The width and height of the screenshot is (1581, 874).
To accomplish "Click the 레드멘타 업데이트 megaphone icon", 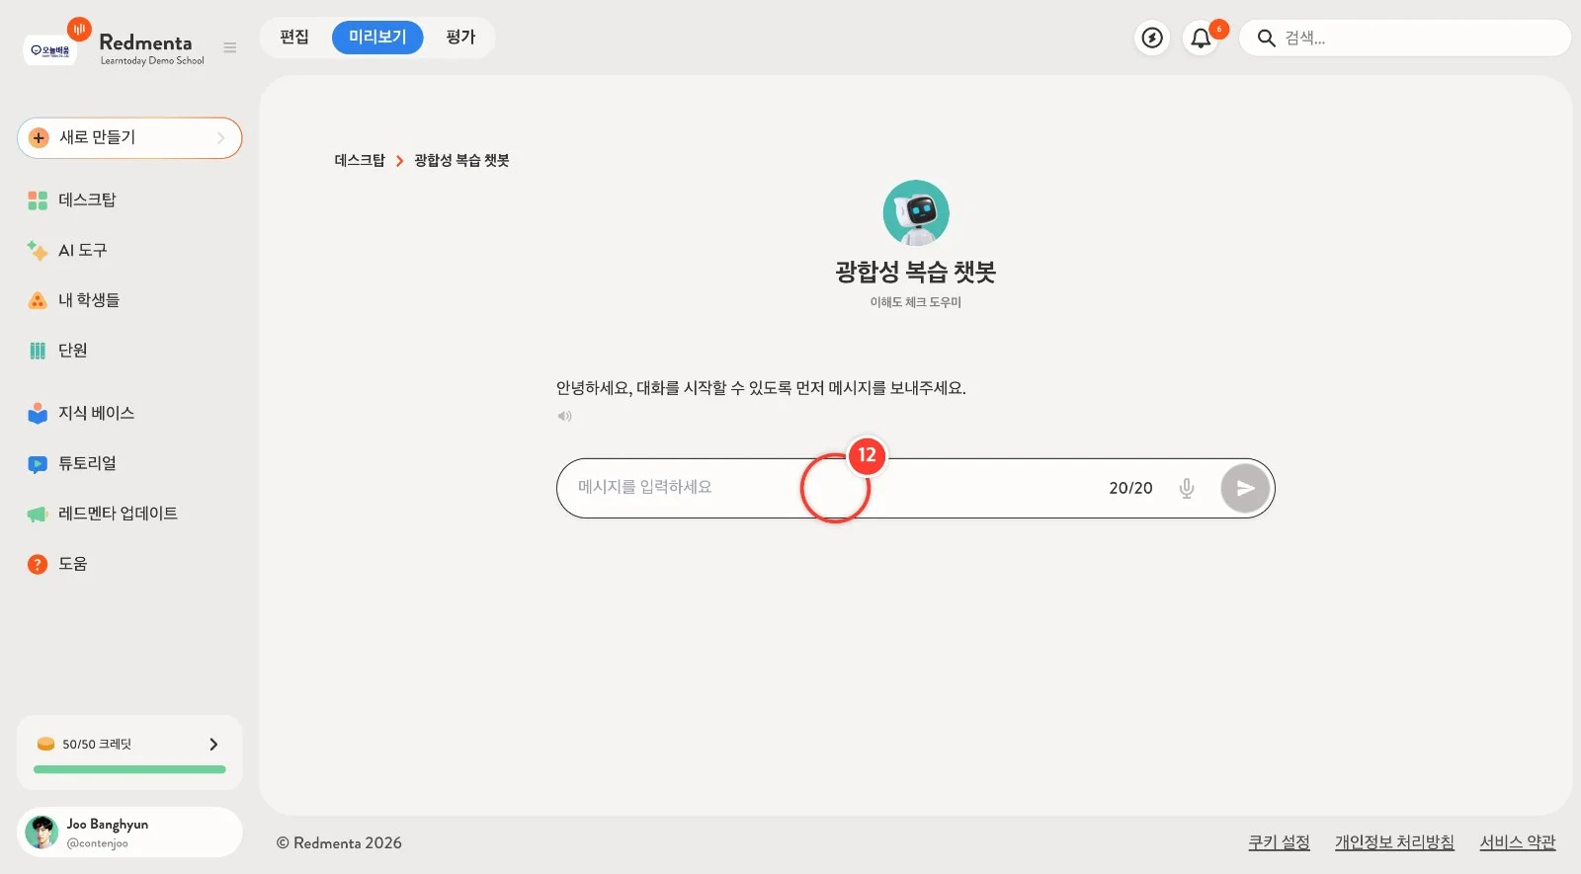I will (38, 514).
